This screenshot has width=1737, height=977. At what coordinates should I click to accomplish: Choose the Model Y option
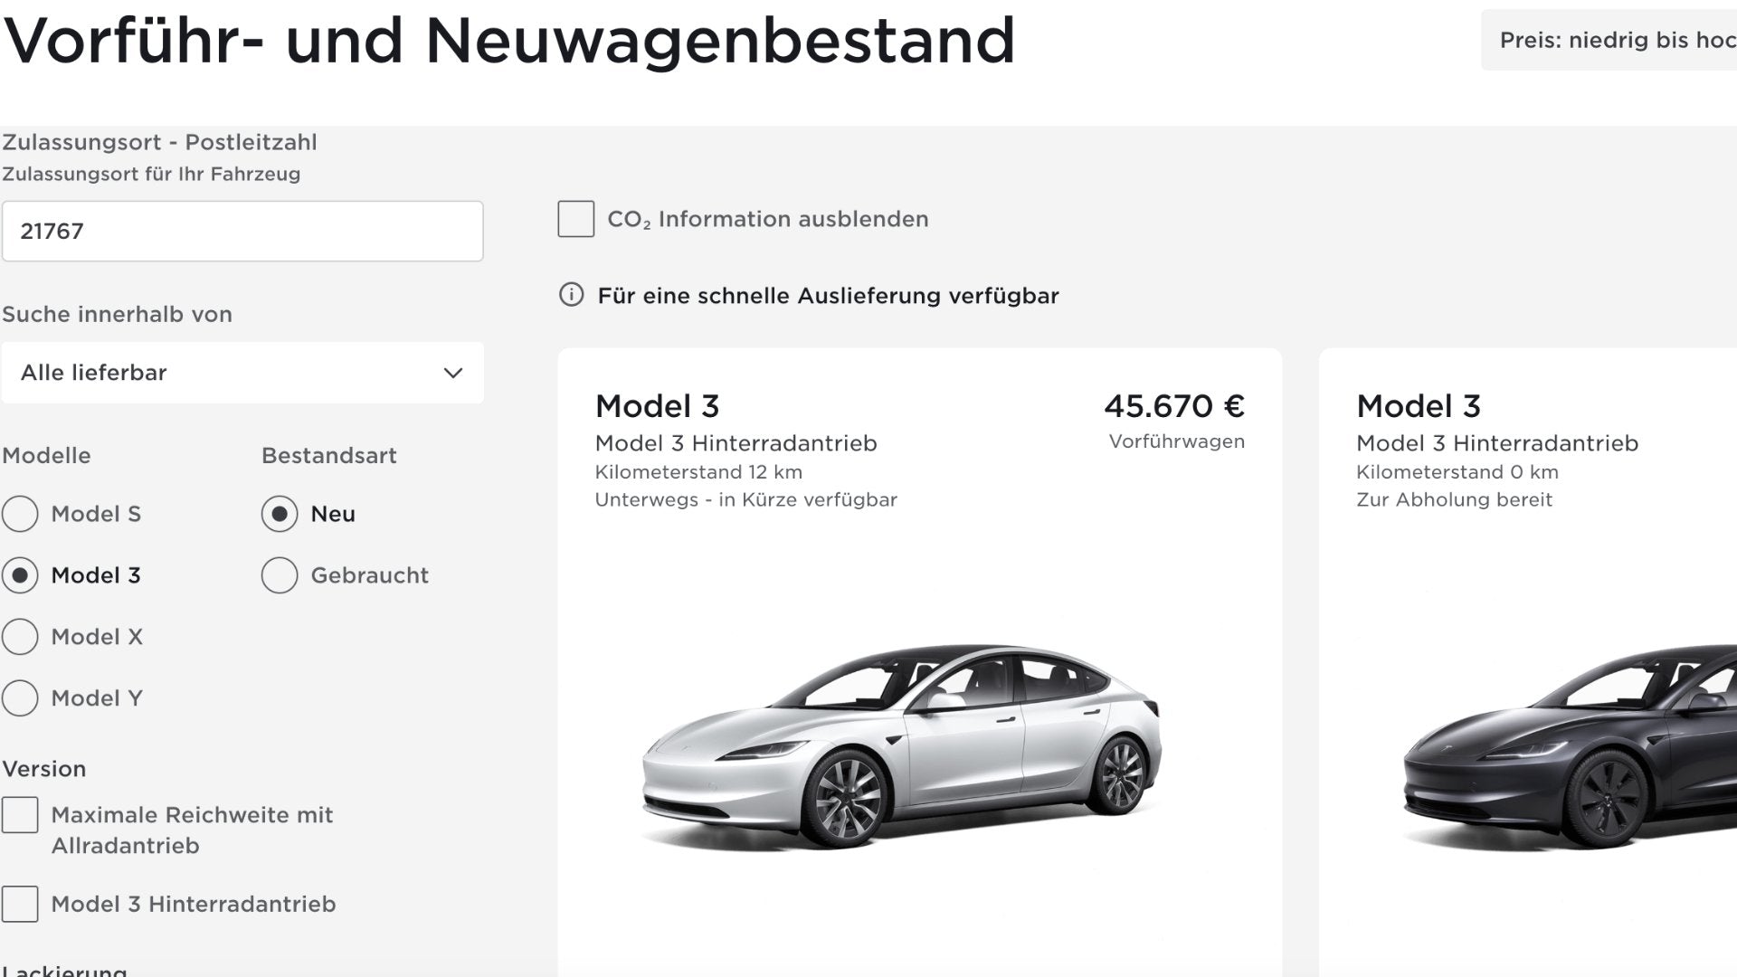pyautogui.click(x=20, y=698)
